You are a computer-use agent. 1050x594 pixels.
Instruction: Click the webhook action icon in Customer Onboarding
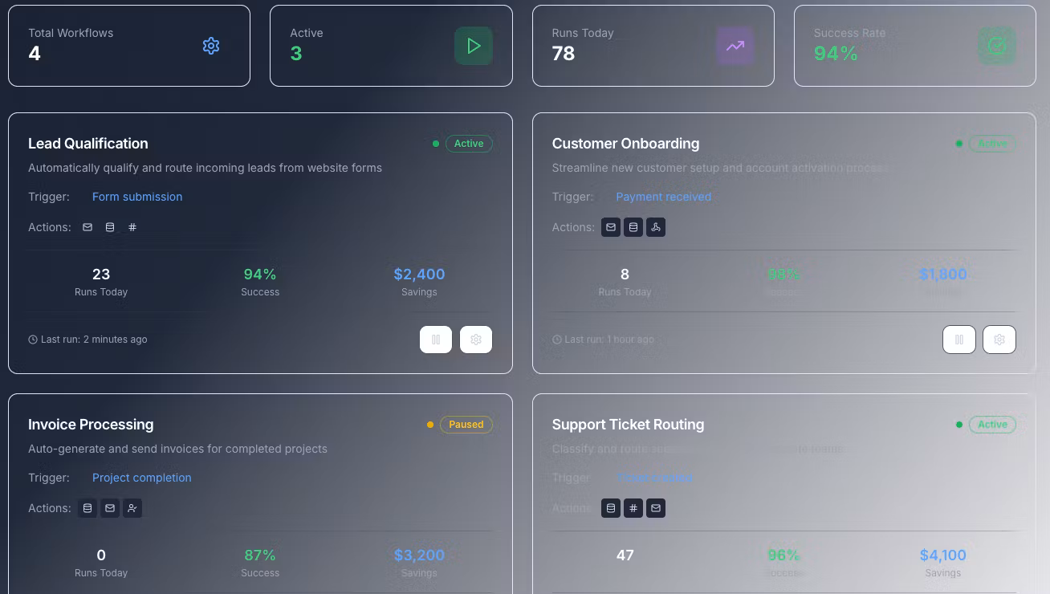pos(656,227)
